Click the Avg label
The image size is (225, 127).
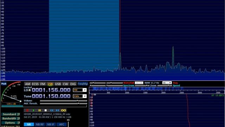point(175,83)
